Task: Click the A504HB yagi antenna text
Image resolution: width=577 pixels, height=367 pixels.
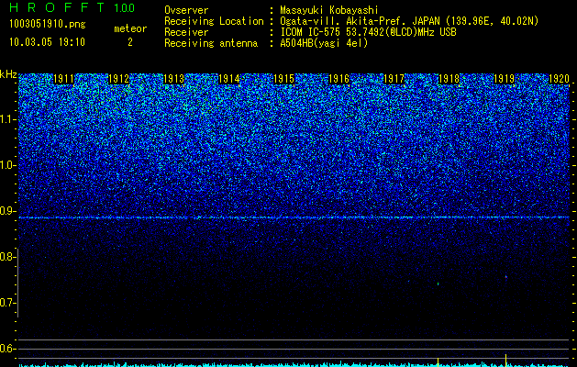Action: pos(324,43)
